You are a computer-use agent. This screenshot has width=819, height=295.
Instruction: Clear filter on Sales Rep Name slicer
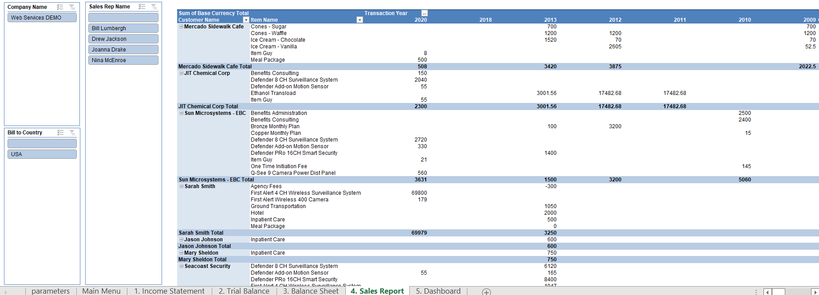coord(154,7)
